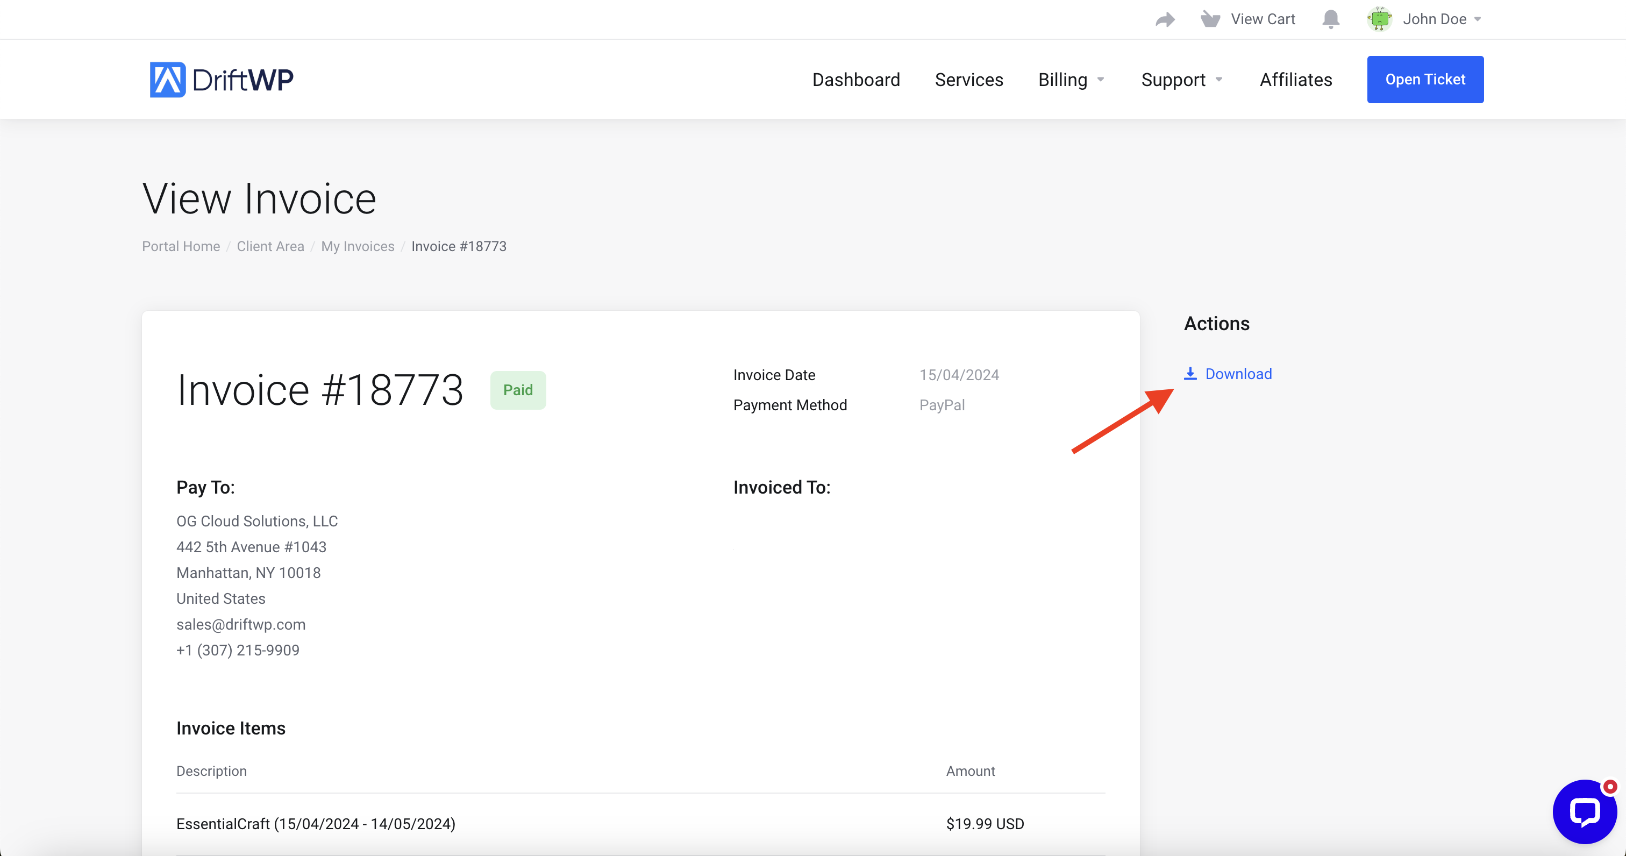This screenshot has width=1626, height=856.
Task: Click the DriftWP logo
Action: (x=222, y=80)
